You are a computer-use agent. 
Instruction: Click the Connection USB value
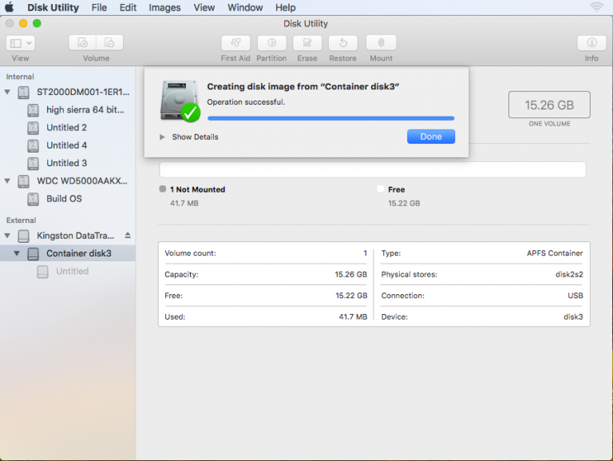click(575, 296)
